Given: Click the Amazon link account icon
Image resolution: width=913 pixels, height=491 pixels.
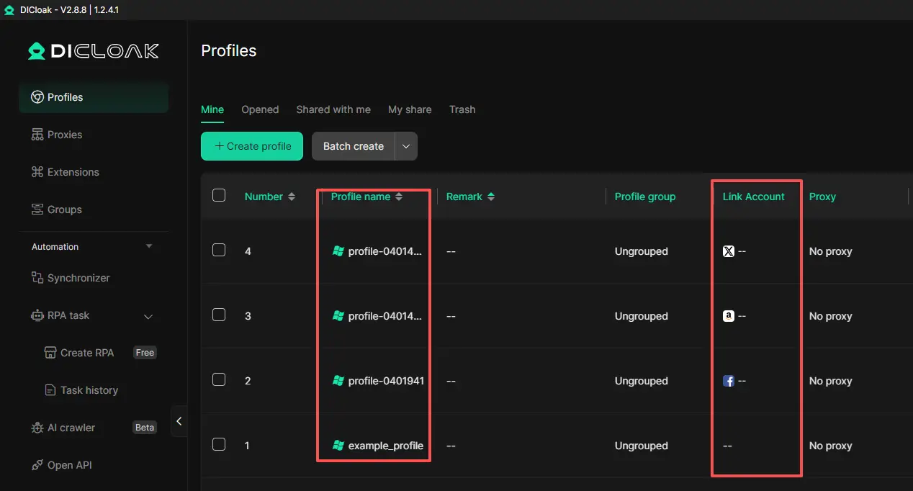Looking at the screenshot, I should (x=728, y=316).
